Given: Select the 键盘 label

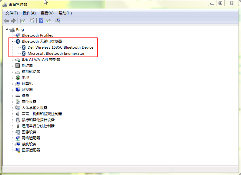Looking at the screenshot, I should pyautogui.click(x=25, y=96).
